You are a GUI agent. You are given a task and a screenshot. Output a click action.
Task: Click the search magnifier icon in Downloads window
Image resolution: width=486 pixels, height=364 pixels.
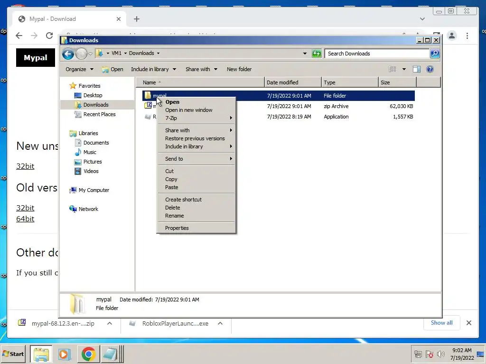[x=435, y=53]
